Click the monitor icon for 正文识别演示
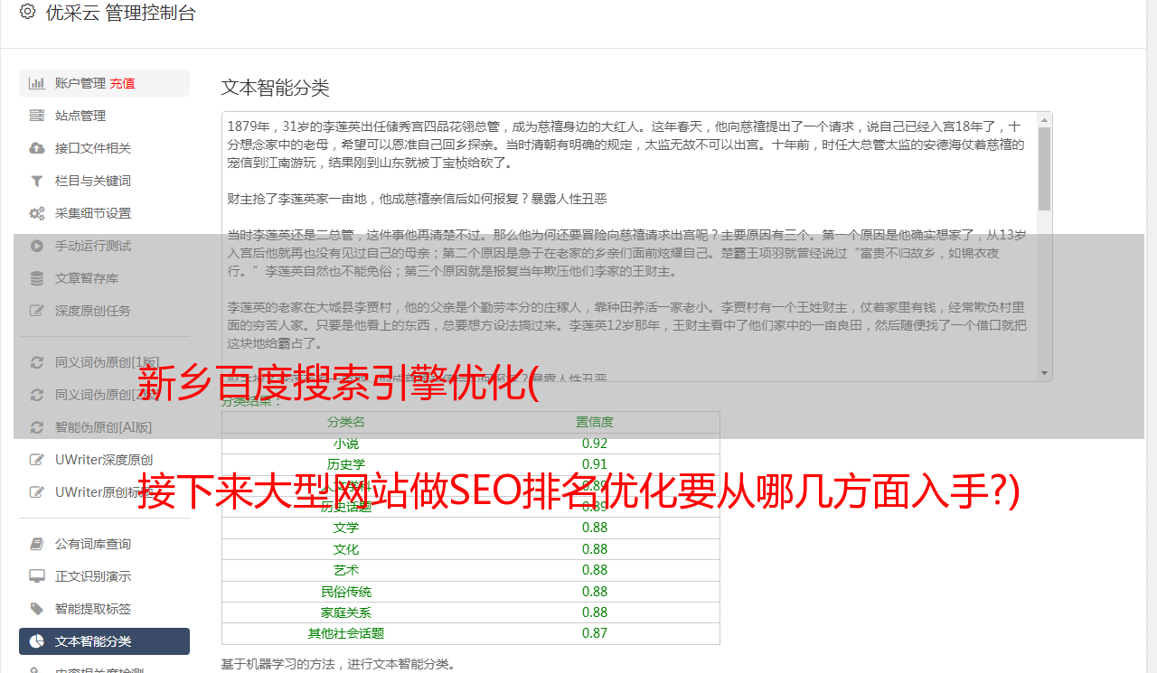This screenshot has width=1157, height=673. [37, 576]
